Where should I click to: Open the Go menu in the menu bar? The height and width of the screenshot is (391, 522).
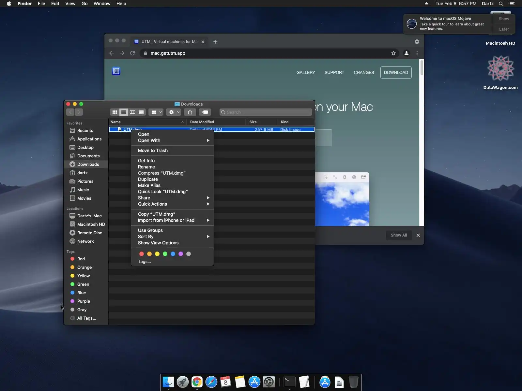pos(84,4)
